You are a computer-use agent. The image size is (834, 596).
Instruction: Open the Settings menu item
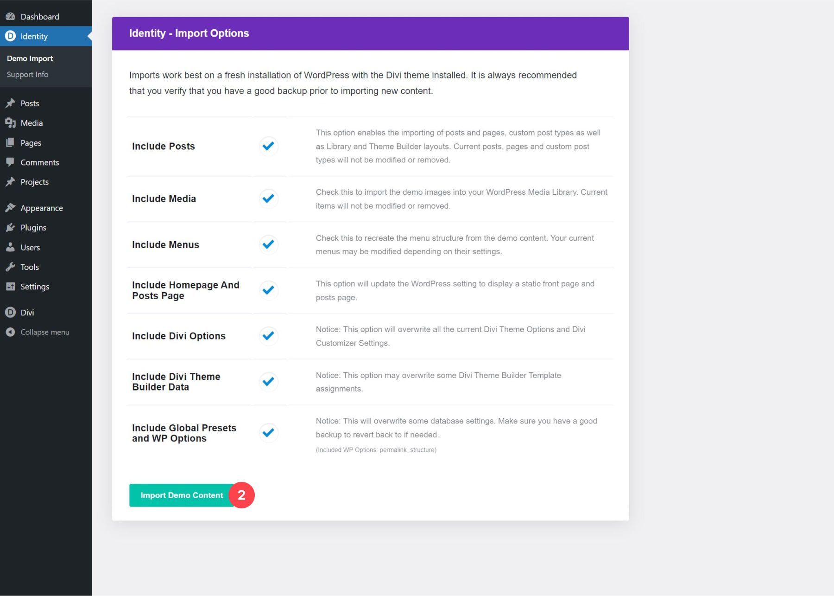point(35,287)
